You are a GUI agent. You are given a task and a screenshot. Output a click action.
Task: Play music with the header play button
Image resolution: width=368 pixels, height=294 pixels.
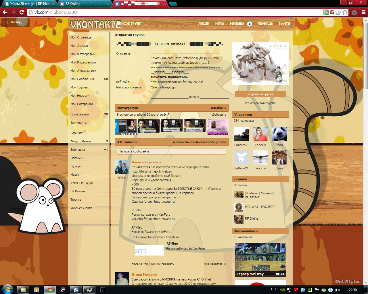[x=250, y=24]
